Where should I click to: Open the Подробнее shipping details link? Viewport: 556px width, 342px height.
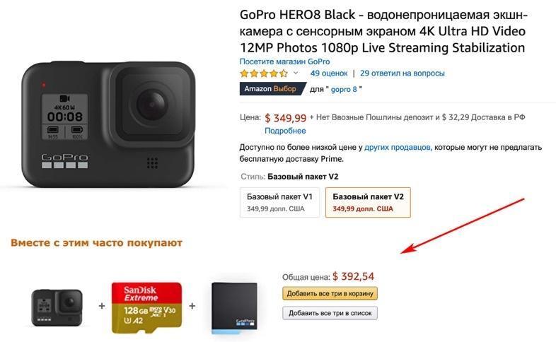285,131
